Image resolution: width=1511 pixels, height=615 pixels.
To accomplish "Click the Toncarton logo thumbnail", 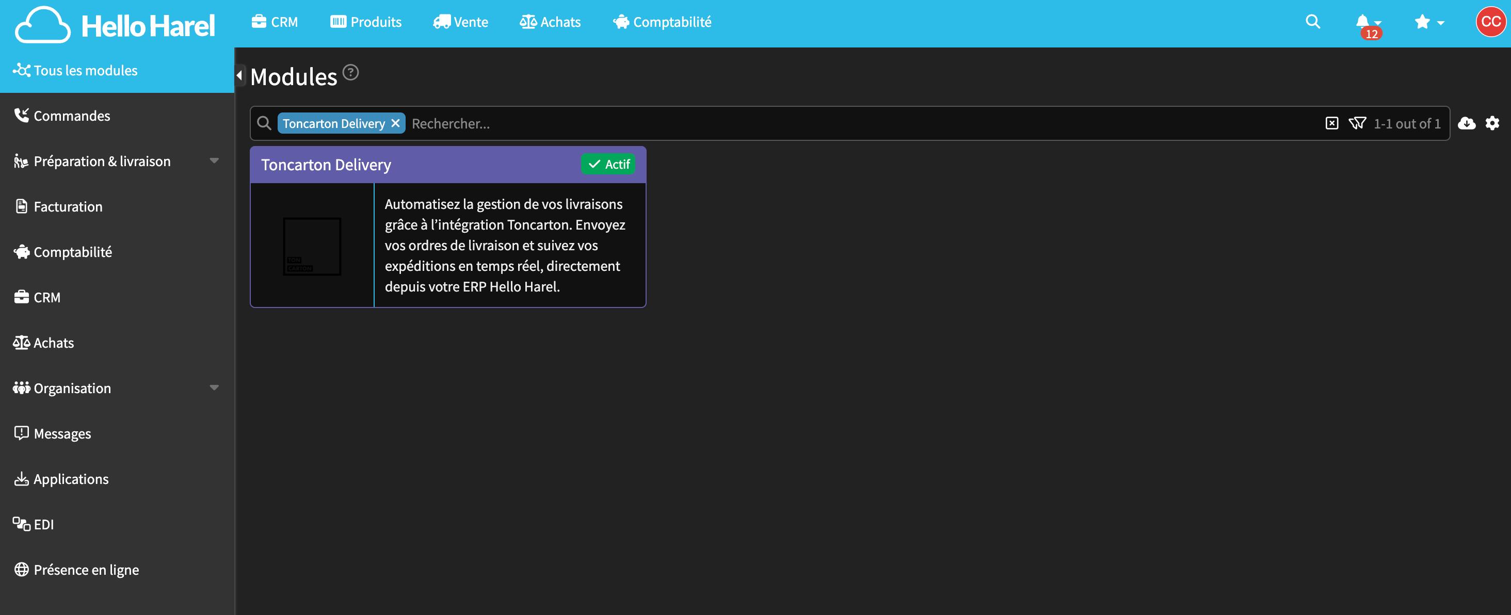I will 312,246.
